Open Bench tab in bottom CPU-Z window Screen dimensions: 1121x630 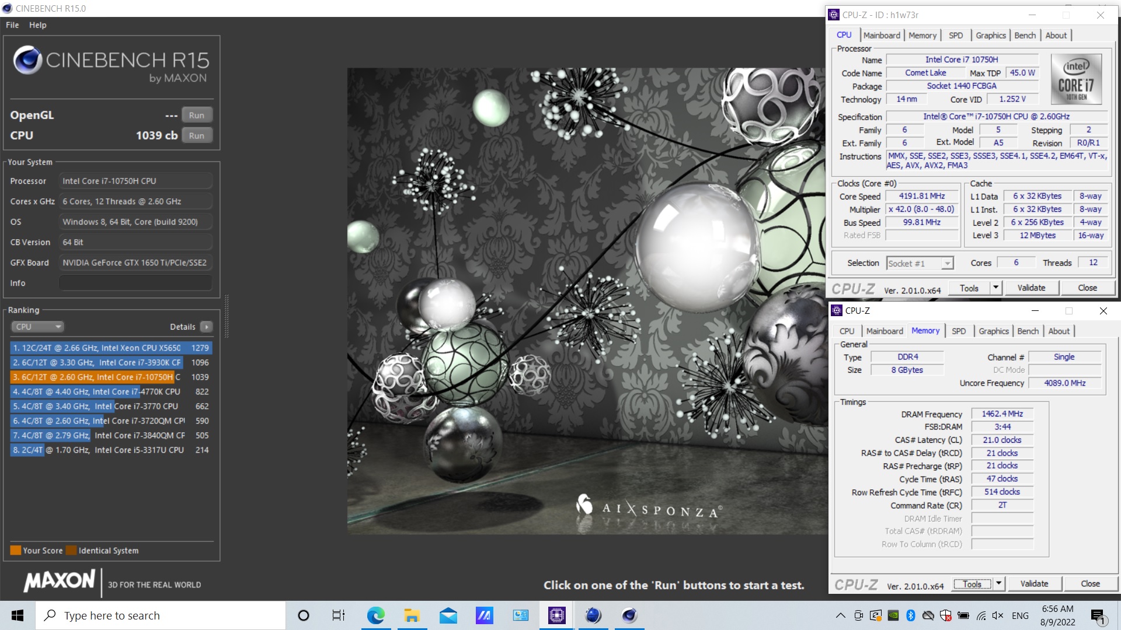[x=1028, y=331]
